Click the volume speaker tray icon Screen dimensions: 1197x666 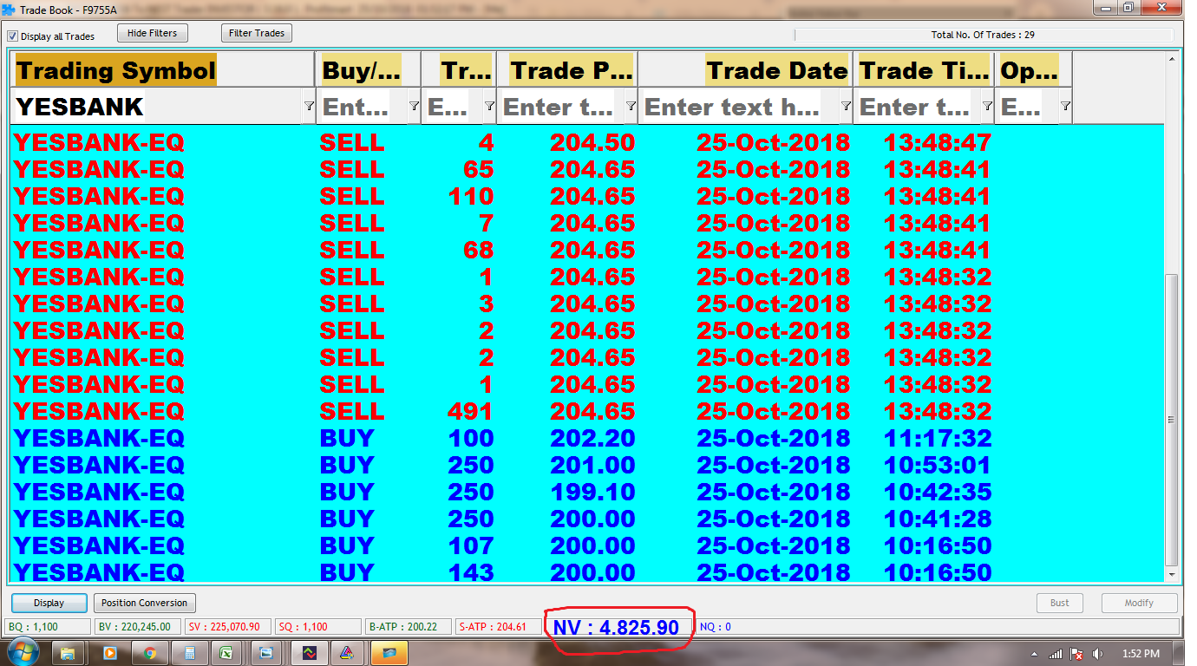(x=1097, y=654)
